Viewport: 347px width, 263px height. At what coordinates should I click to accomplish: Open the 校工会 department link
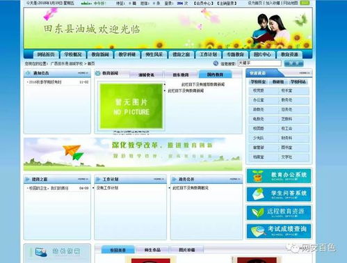(x=287, y=128)
